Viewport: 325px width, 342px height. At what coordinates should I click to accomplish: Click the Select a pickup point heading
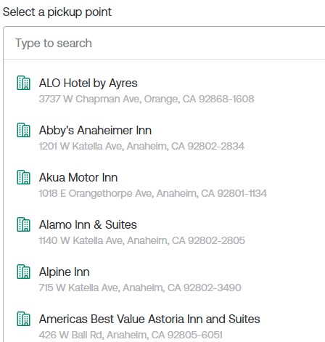click(57, 12)
